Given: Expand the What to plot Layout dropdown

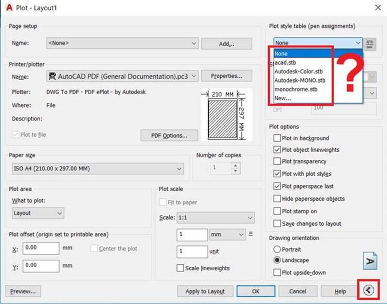Looking at the screenshot, I should 38,213.
